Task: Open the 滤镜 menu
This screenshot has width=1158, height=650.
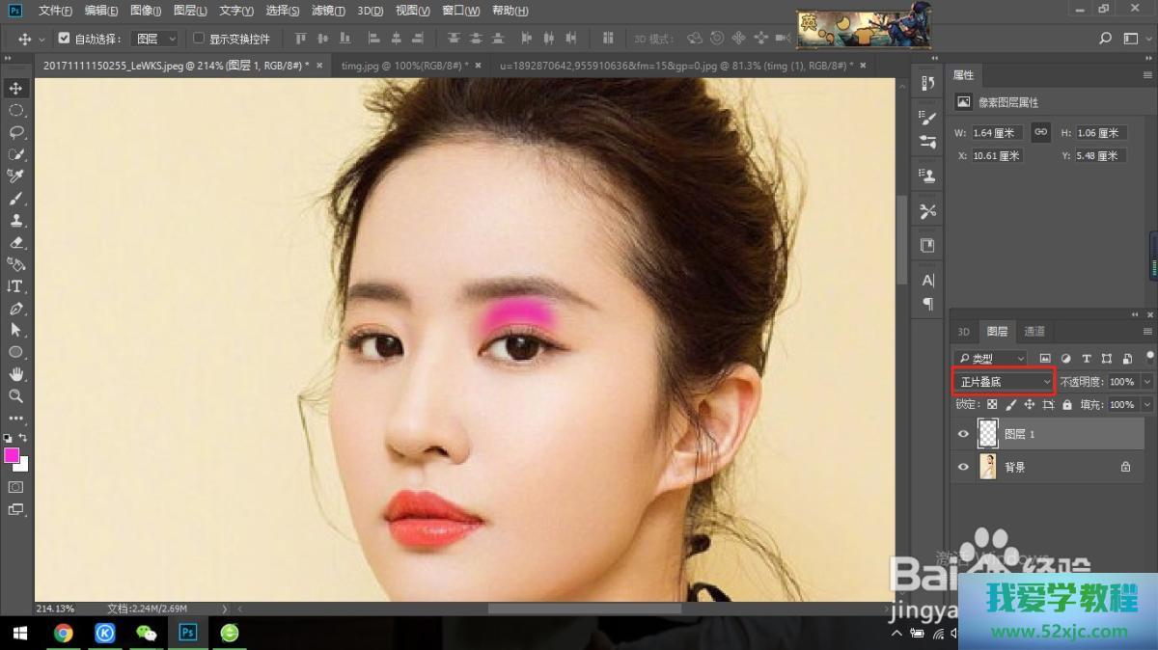Action: point(328,11)
